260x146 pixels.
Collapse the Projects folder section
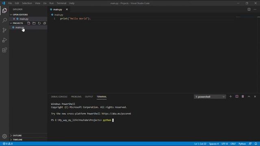pos(11,23)
